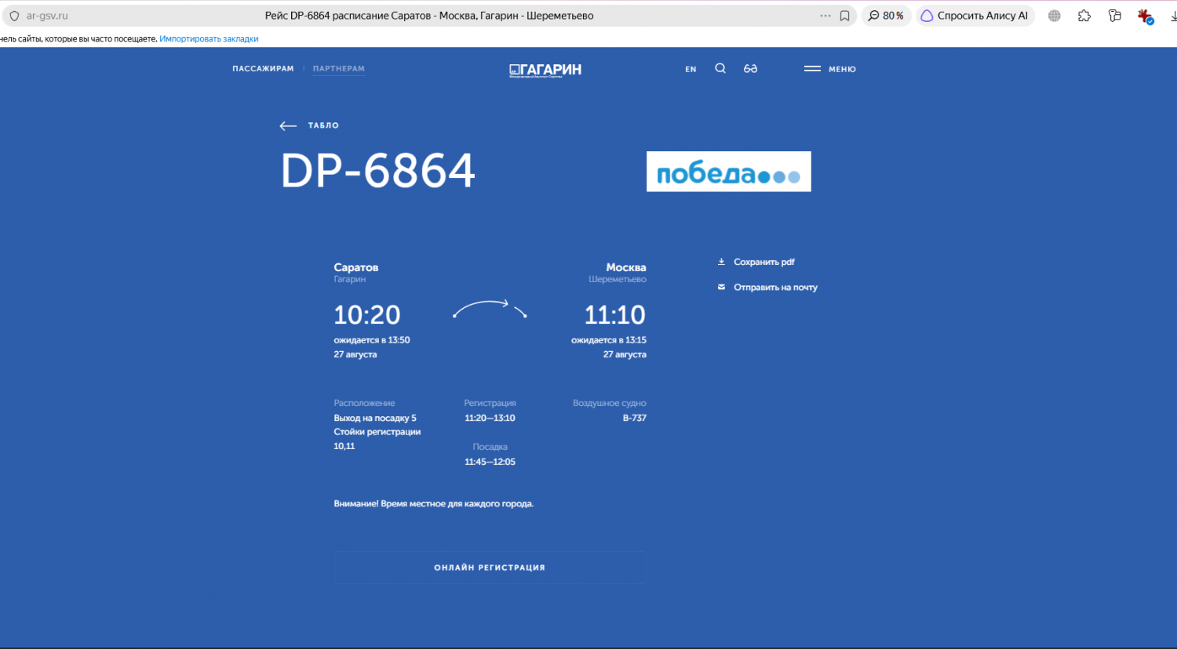The image size is (1177, 649).
Task: Enable accessibility glasses view icon
Action: [751, 69]
